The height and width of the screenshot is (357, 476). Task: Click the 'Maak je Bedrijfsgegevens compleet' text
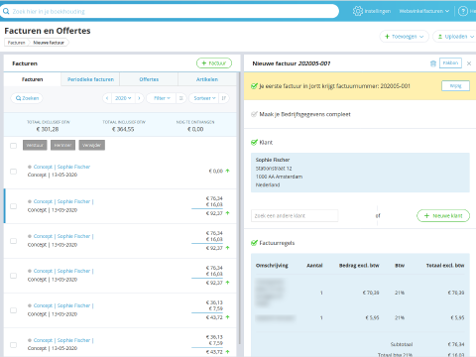click(304, 114)
